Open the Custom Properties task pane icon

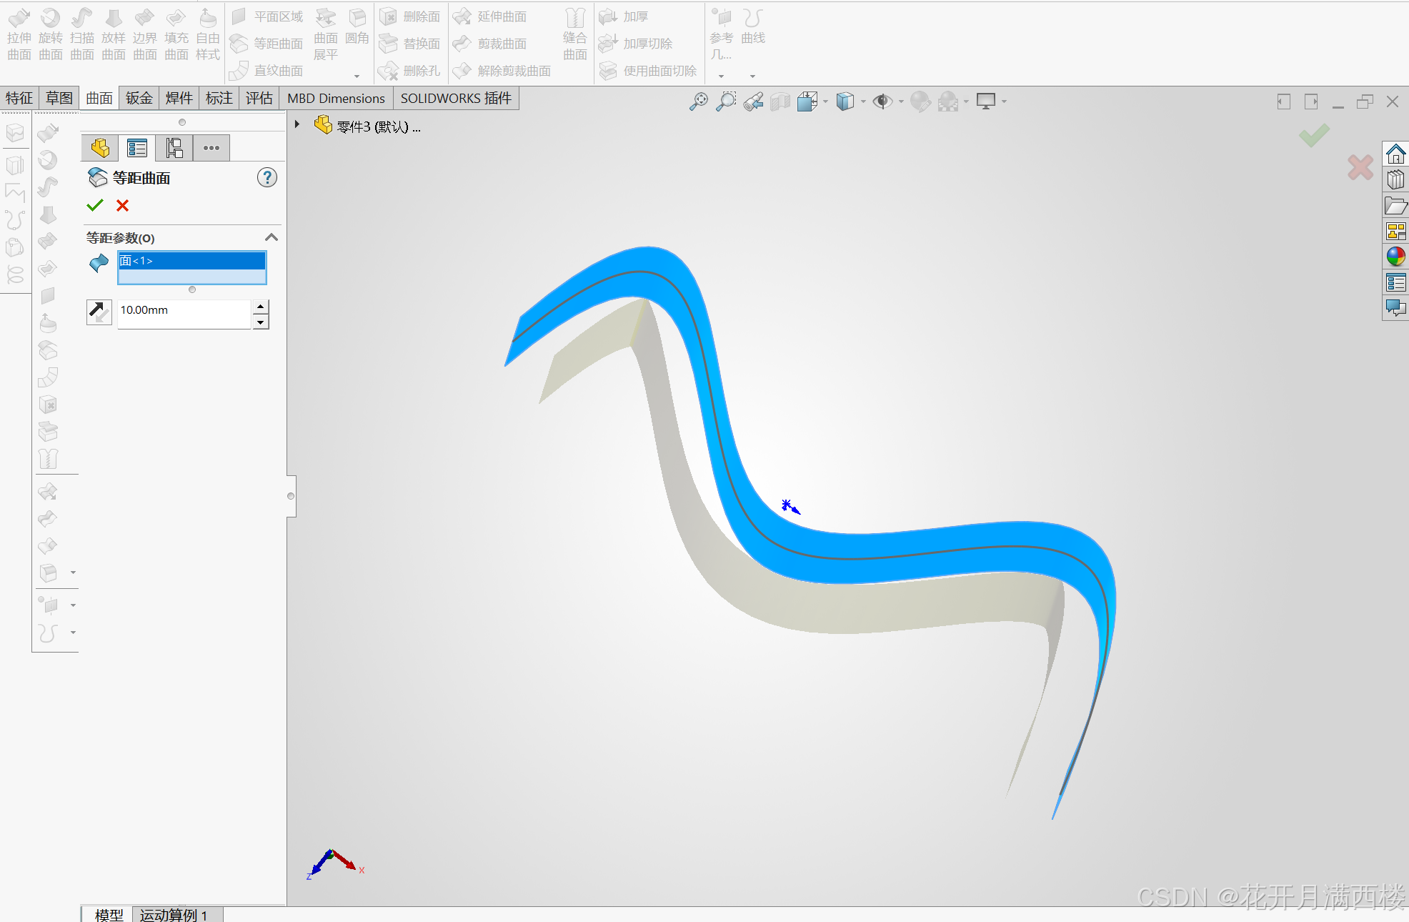(1395, 282)
